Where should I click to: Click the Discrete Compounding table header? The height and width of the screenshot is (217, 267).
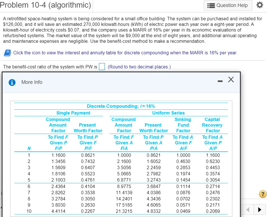coord(121,106)
